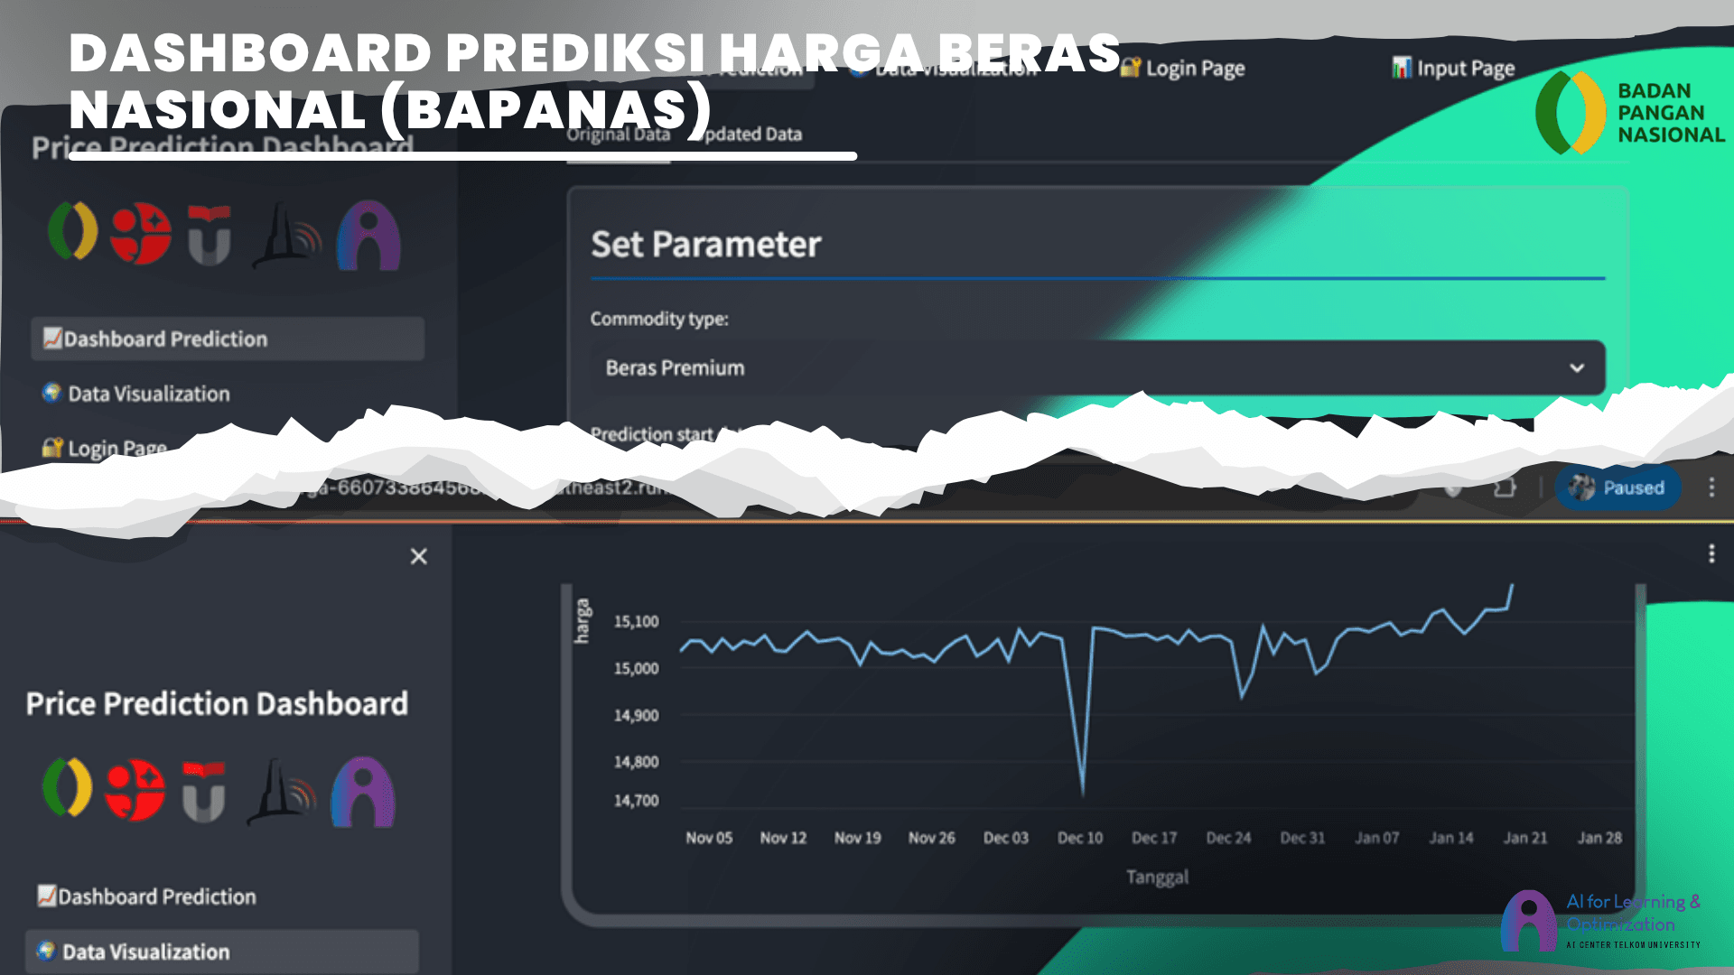Click red circular logo in upper sidebar

[x=141, y=233]
